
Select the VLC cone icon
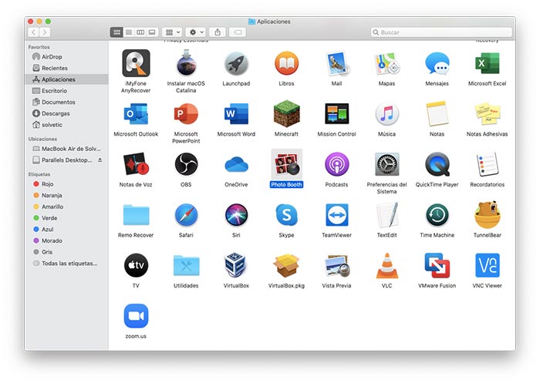(x=387, y=265)
